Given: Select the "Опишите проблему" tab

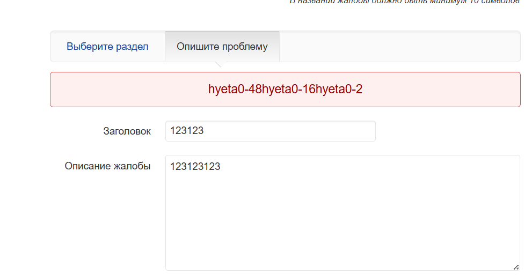Looking at the screenshot, I should [x=222, y=47].
